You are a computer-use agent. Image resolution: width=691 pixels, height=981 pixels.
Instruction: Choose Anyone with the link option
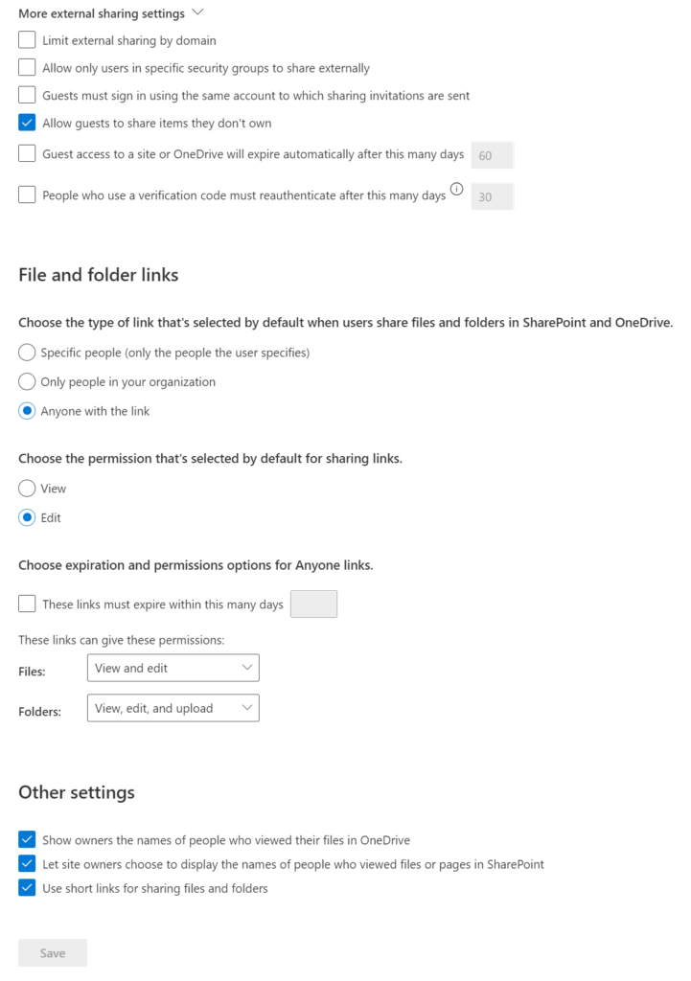27,411
